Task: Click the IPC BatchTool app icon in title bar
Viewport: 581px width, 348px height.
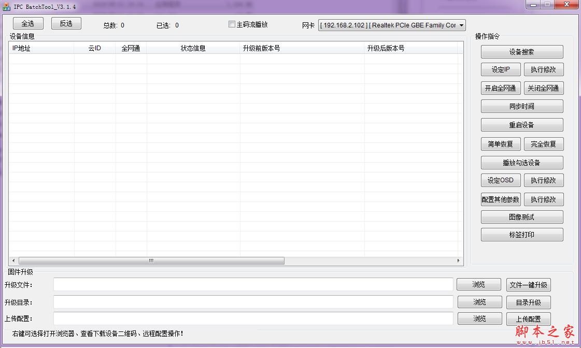Action: click(6, 7)
